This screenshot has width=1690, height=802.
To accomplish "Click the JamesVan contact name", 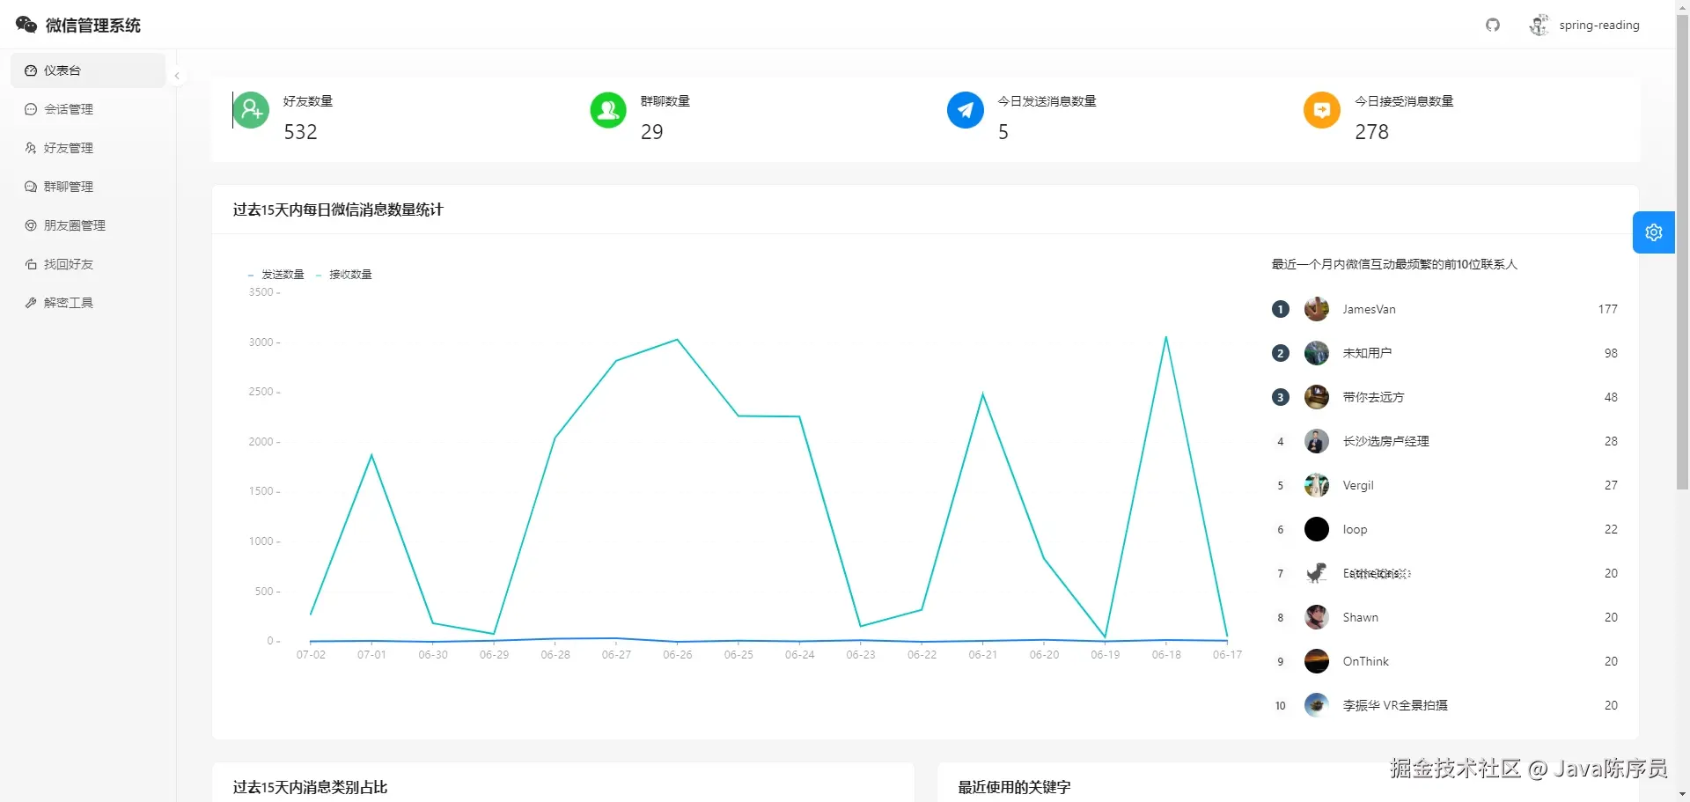I will point(1369,309).
